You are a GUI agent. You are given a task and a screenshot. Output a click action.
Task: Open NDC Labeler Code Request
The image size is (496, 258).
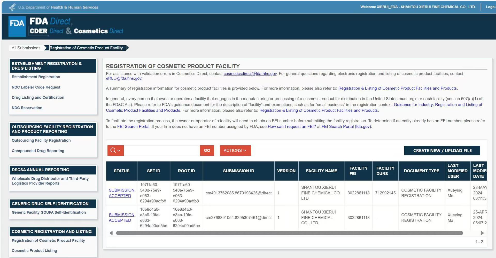coord(36,87)
